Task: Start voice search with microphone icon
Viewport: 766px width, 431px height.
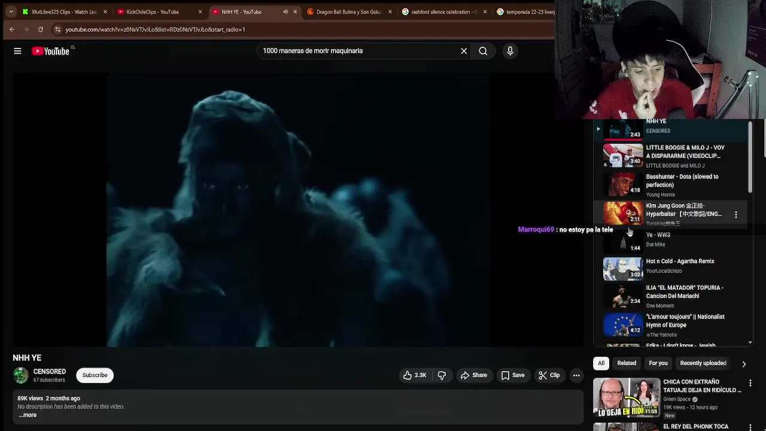Action: (x=510, y=51)
